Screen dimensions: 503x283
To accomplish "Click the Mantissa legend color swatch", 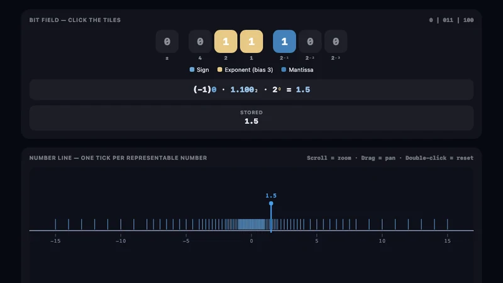I will [284, 70].
